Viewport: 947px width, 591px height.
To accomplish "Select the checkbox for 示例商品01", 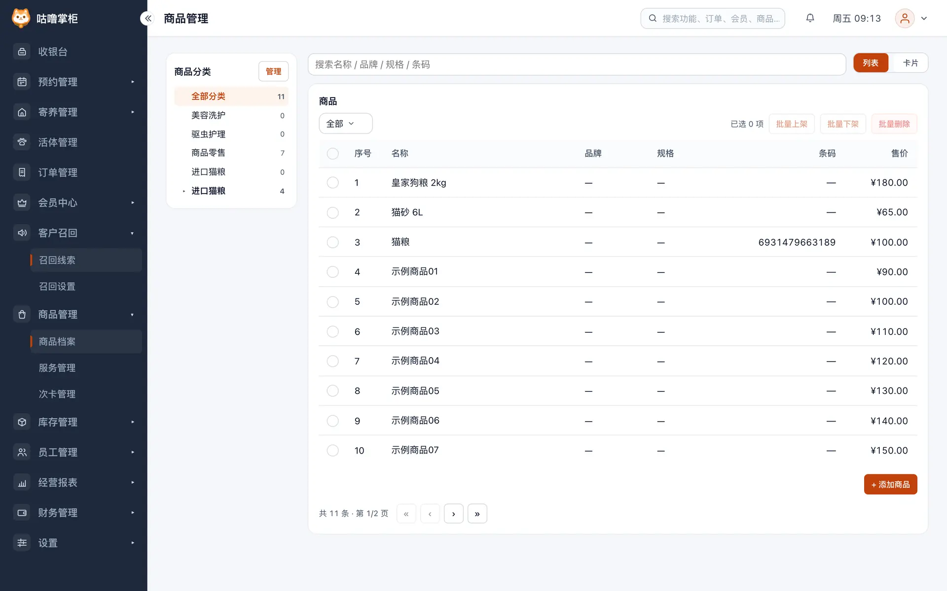I will point(333,272).
